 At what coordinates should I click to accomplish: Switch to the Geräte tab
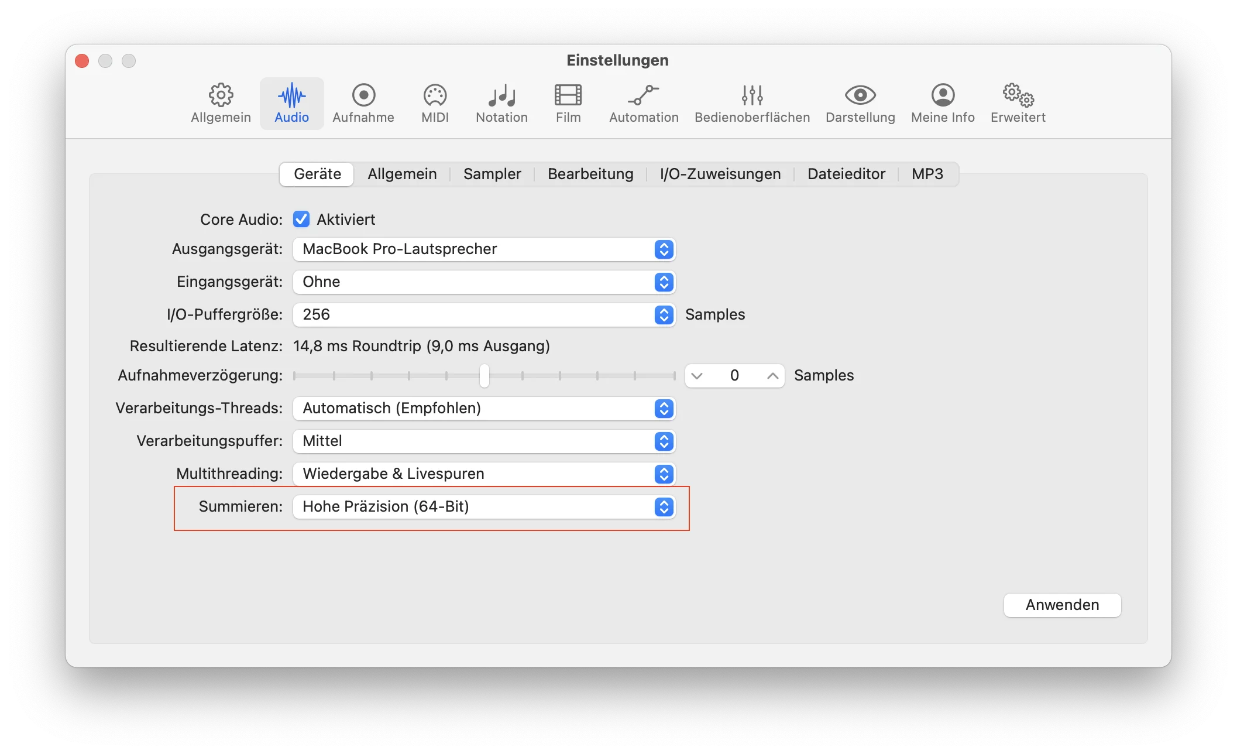pyautogui.click(x=317, y=174)
